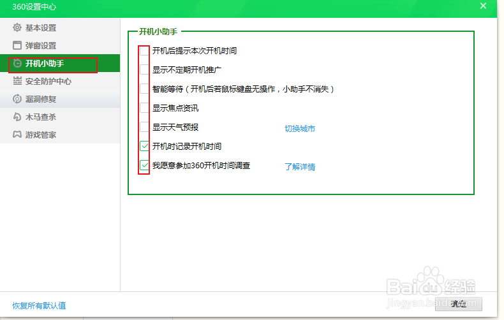Tick the 显示不定期开机推广 checkbox
The width and height of the screenshot is (504, 320).
pos(144,69)
